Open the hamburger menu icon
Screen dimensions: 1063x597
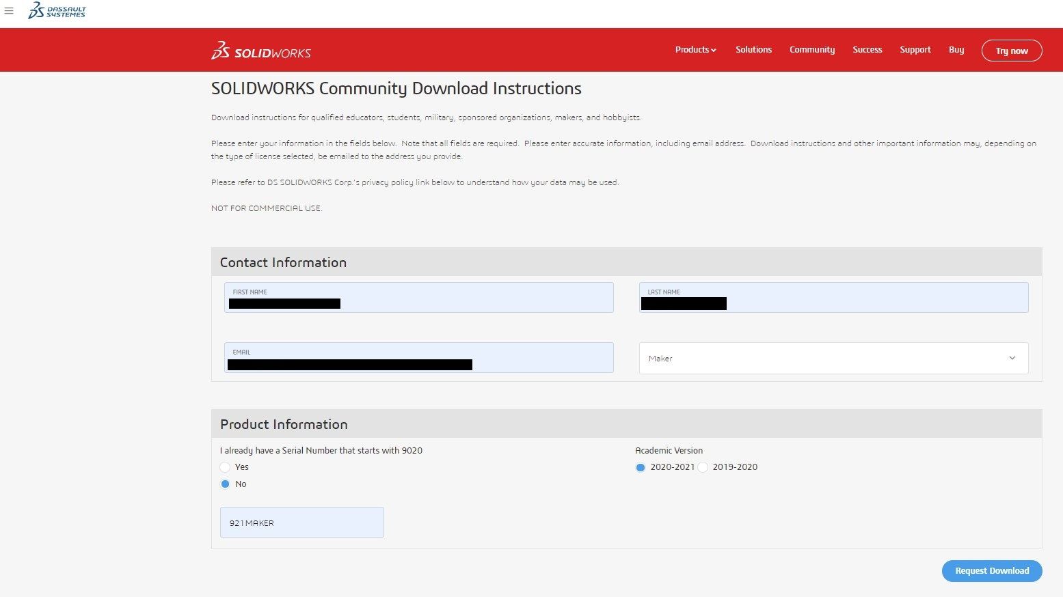pos(9,11)
